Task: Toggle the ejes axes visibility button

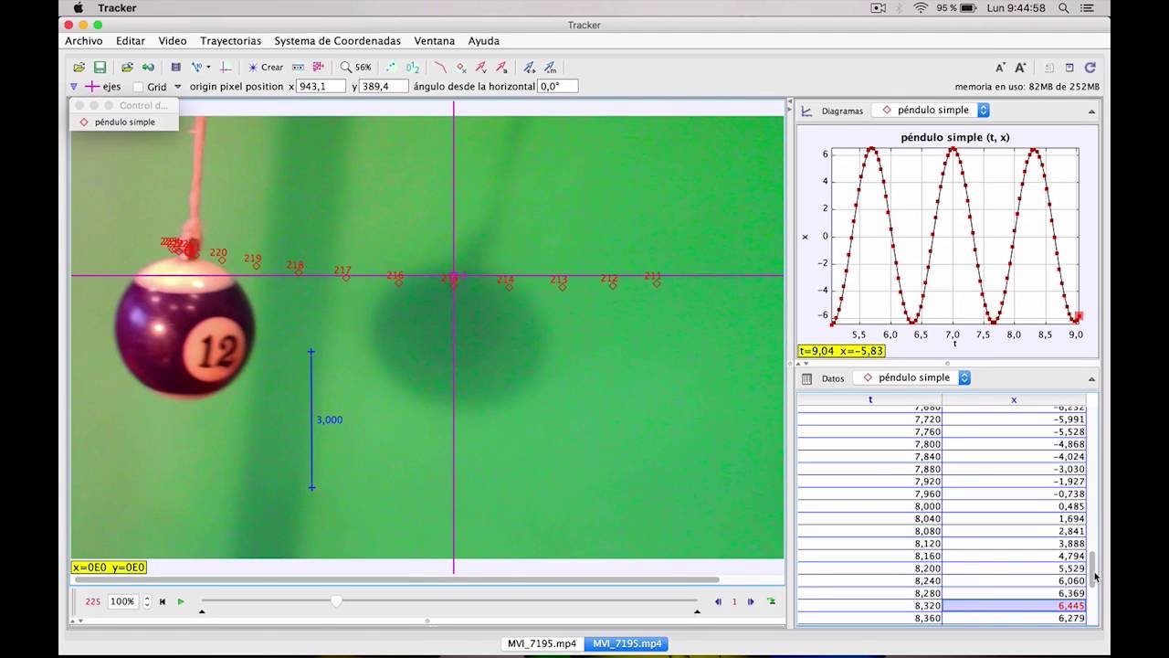Action: tap(102, 87)
